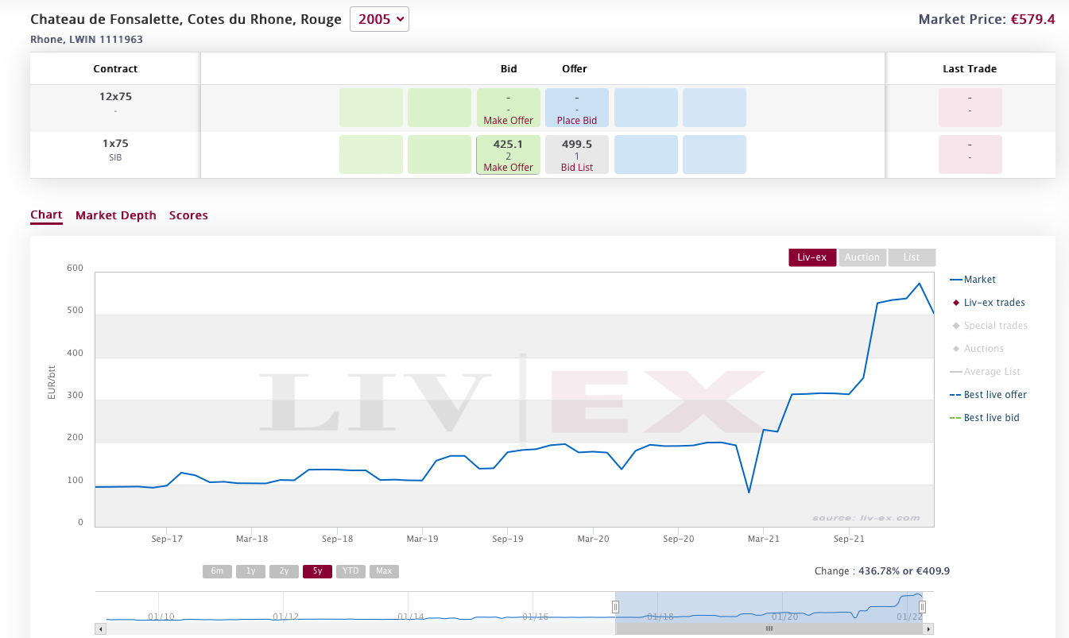Click the Rhone, LWIN 1111963 subtitle
This screenshot has height=638, width=1069.
[x=87, y=39]
